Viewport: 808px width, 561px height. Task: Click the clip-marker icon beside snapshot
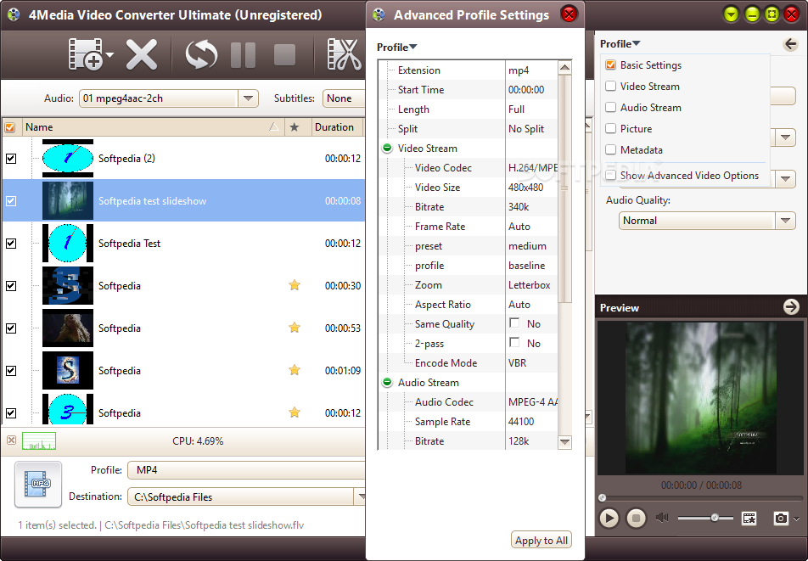pyautogui.click(x=749, y=519)
